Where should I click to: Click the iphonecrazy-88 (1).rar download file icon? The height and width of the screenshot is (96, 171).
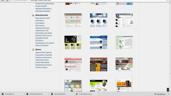coord(27,94)
